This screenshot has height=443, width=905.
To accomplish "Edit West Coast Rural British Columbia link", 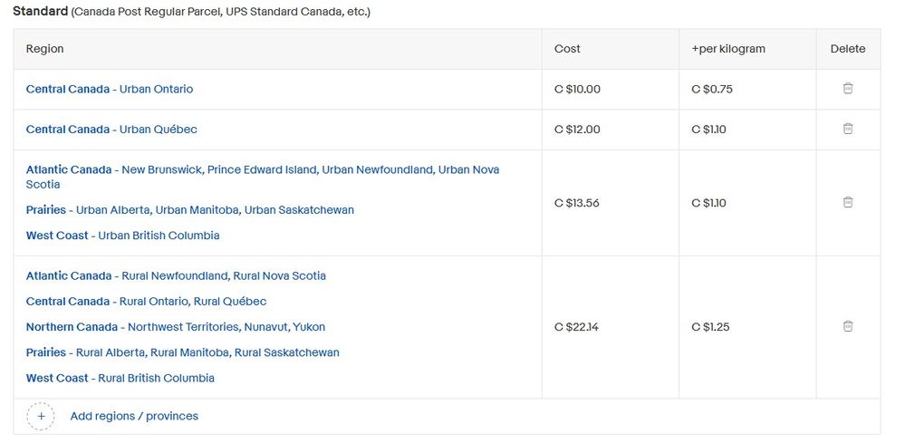I will (x=120, y=378).
